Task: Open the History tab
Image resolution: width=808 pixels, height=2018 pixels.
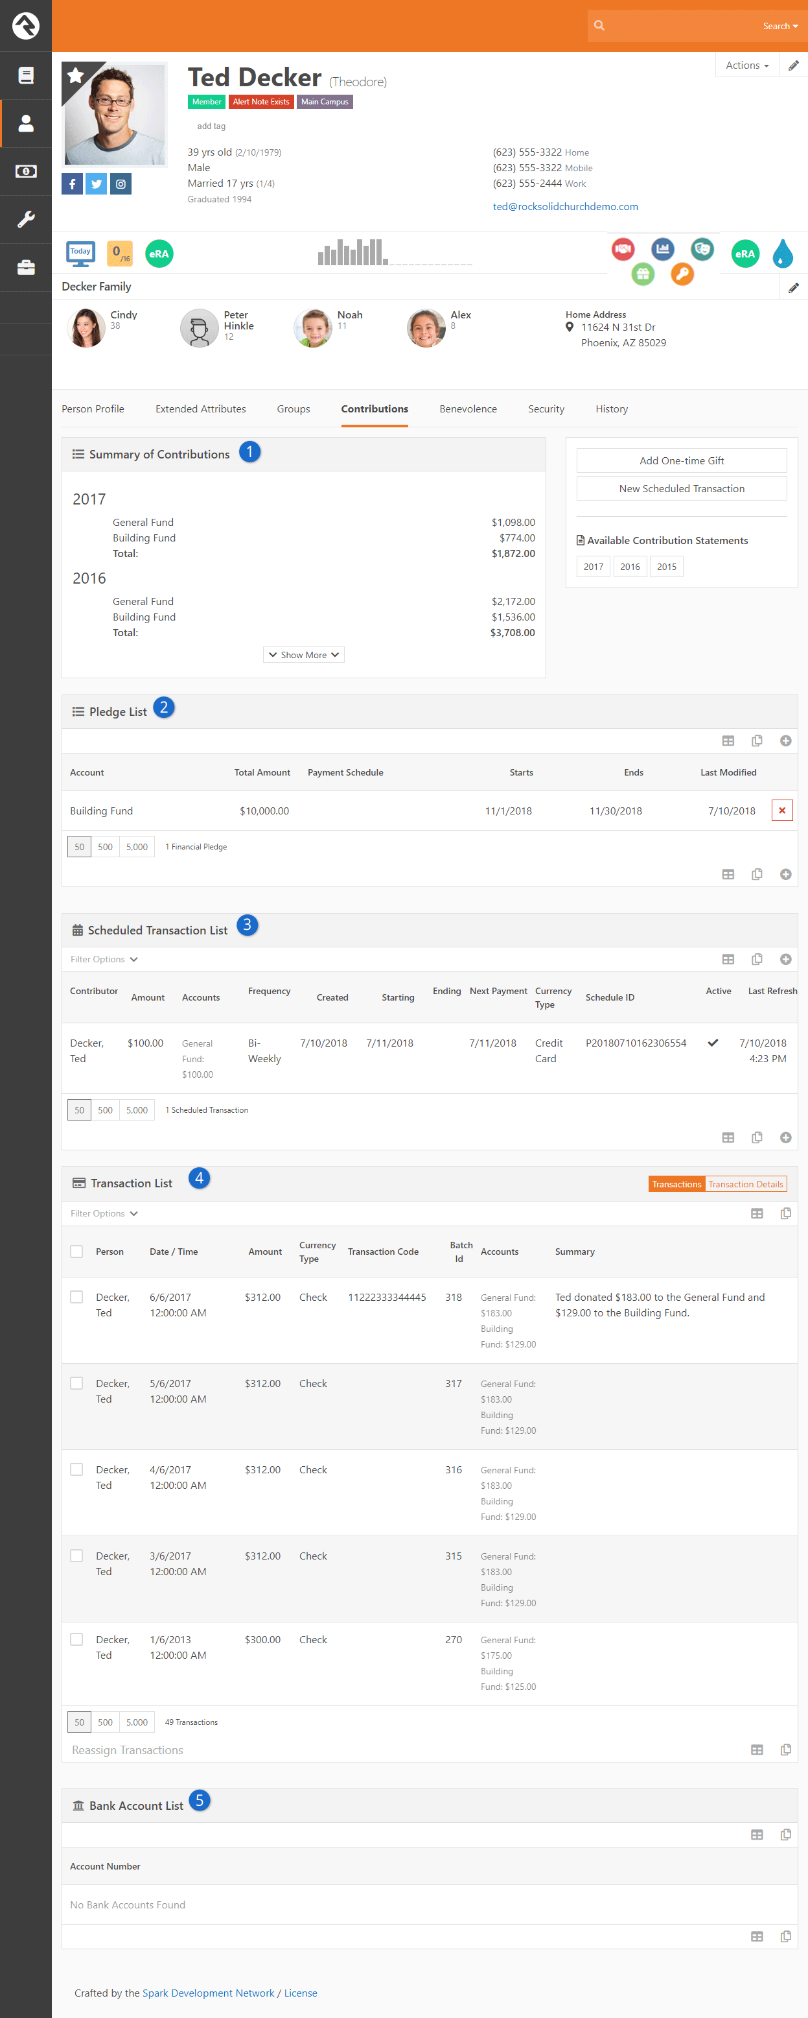Action: 612,409
